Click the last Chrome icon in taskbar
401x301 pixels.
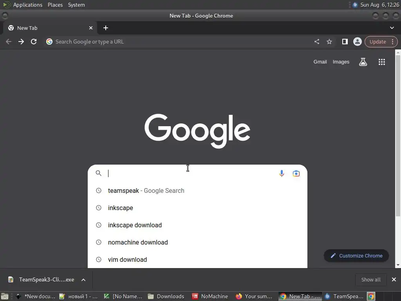click(x=371, y=296)
